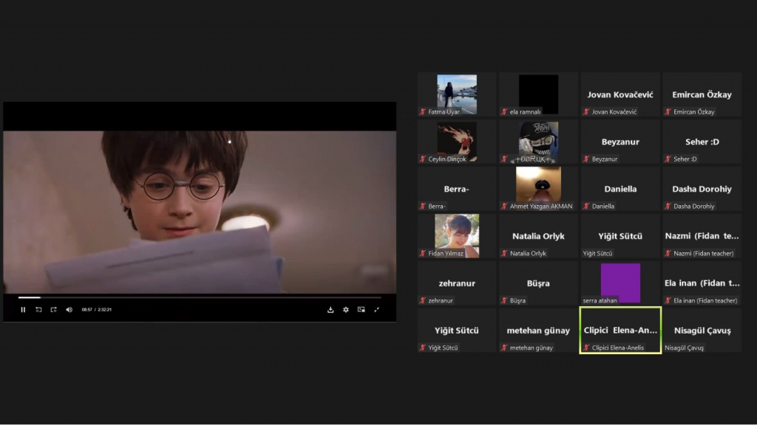The width and height of the screenshot is (757, 425).
Task: Click the video progress bar
Action: pos(200,297)
